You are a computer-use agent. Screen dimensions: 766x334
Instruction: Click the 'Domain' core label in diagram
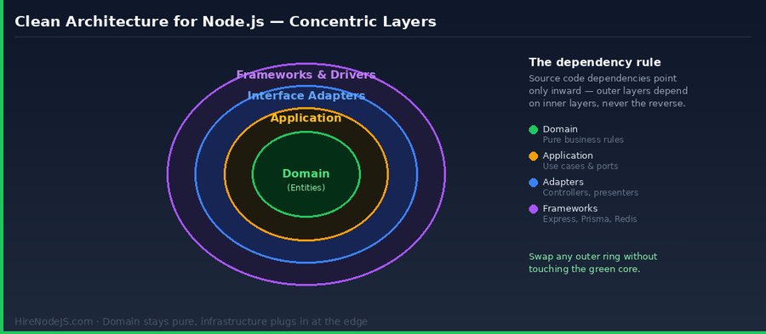pyautogui.click(x=306, y=173)
